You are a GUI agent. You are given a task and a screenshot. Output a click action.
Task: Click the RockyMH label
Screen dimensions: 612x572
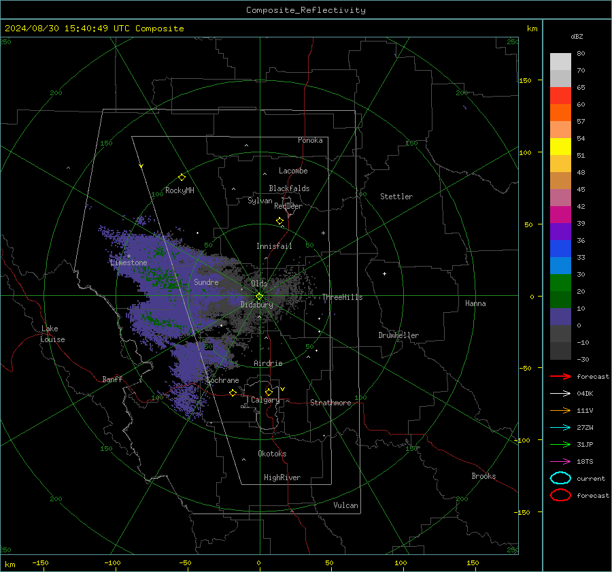coord(180,190)
